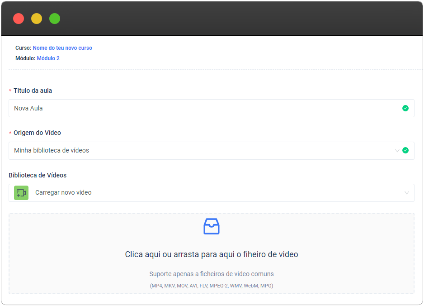Click the "Clica aqui ou arrasta" upload text

click(211, 254)
